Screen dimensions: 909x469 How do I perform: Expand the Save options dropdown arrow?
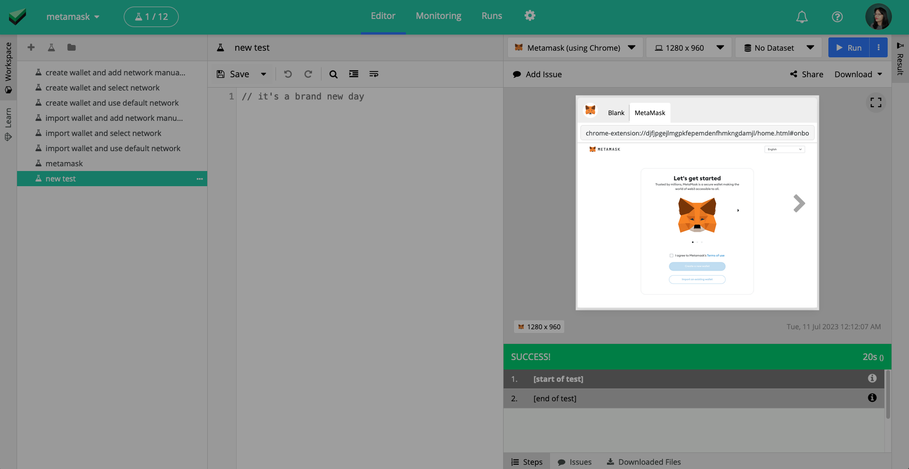point(264,74)
